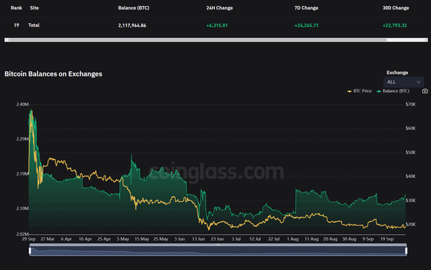Screen dimensions: 431x270
Task: Click the right handle of range slider
Action: (406, 250)
